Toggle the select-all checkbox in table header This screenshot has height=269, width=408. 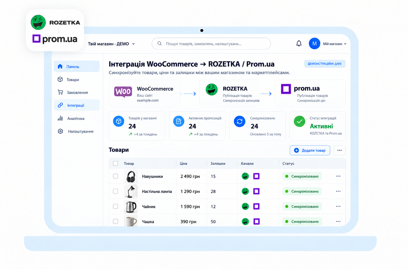tap(115, 163)
